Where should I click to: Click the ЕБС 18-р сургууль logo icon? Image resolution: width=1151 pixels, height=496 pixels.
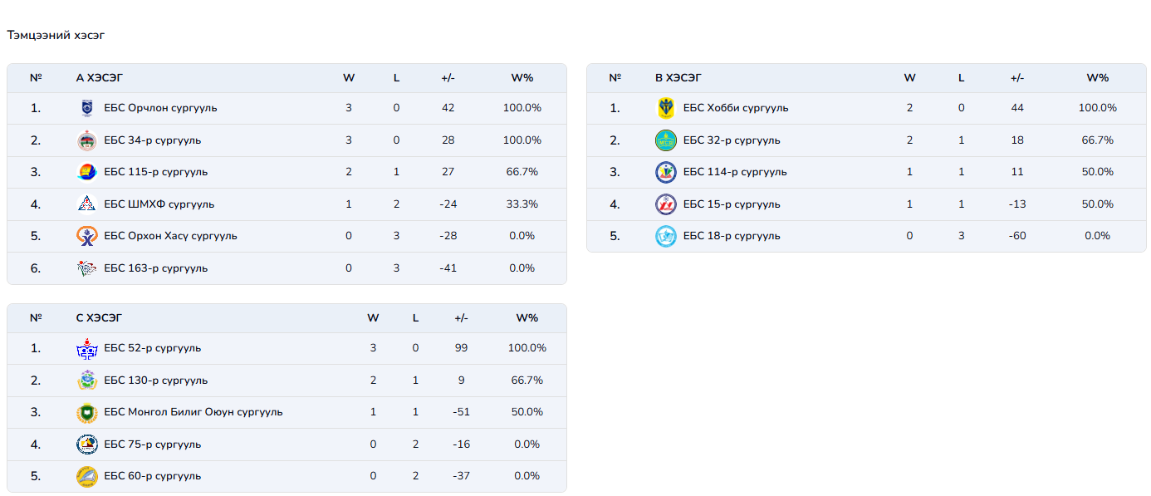point(665,236)
